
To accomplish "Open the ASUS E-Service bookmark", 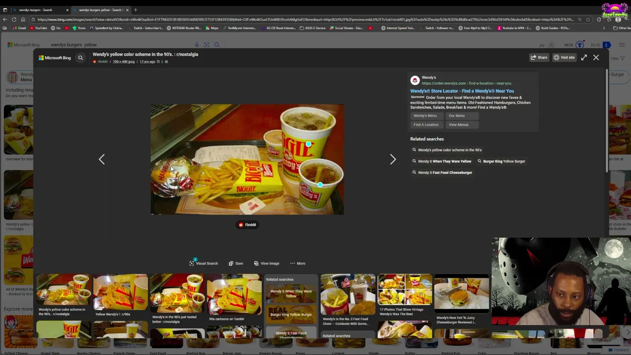I will point(313,28).
